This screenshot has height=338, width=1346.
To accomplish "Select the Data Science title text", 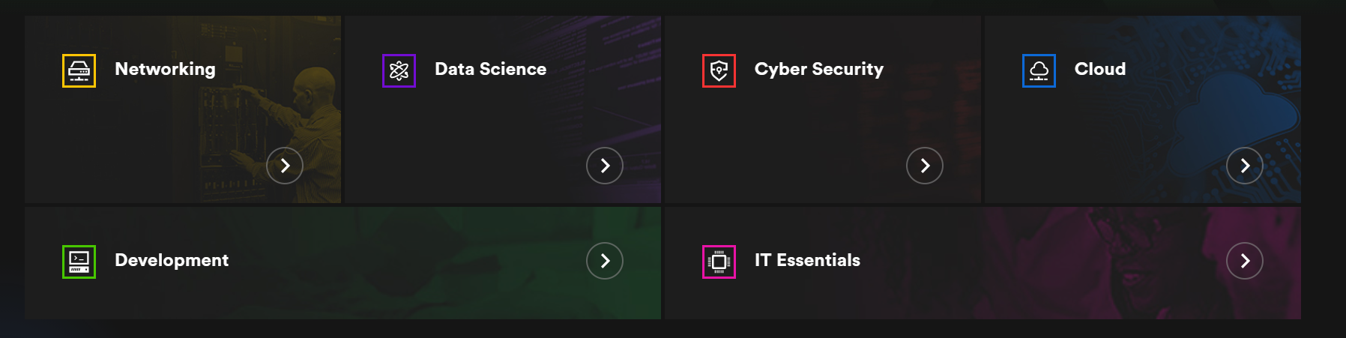I will tap(490, 69).
